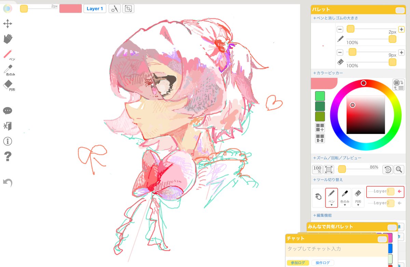Select Layer2 in palette panel
Screen dimensions: 410x267
click(385, 203)
